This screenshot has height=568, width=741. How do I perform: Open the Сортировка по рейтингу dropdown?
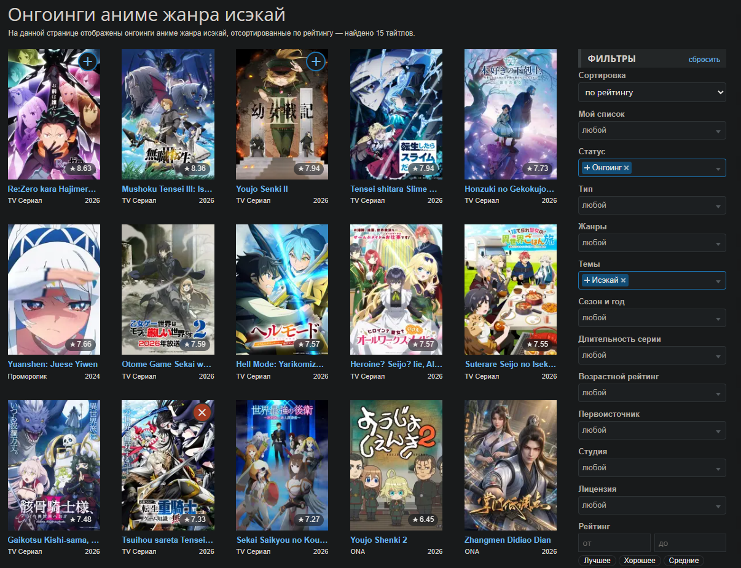pyautogui.click(x=652, y=92)
